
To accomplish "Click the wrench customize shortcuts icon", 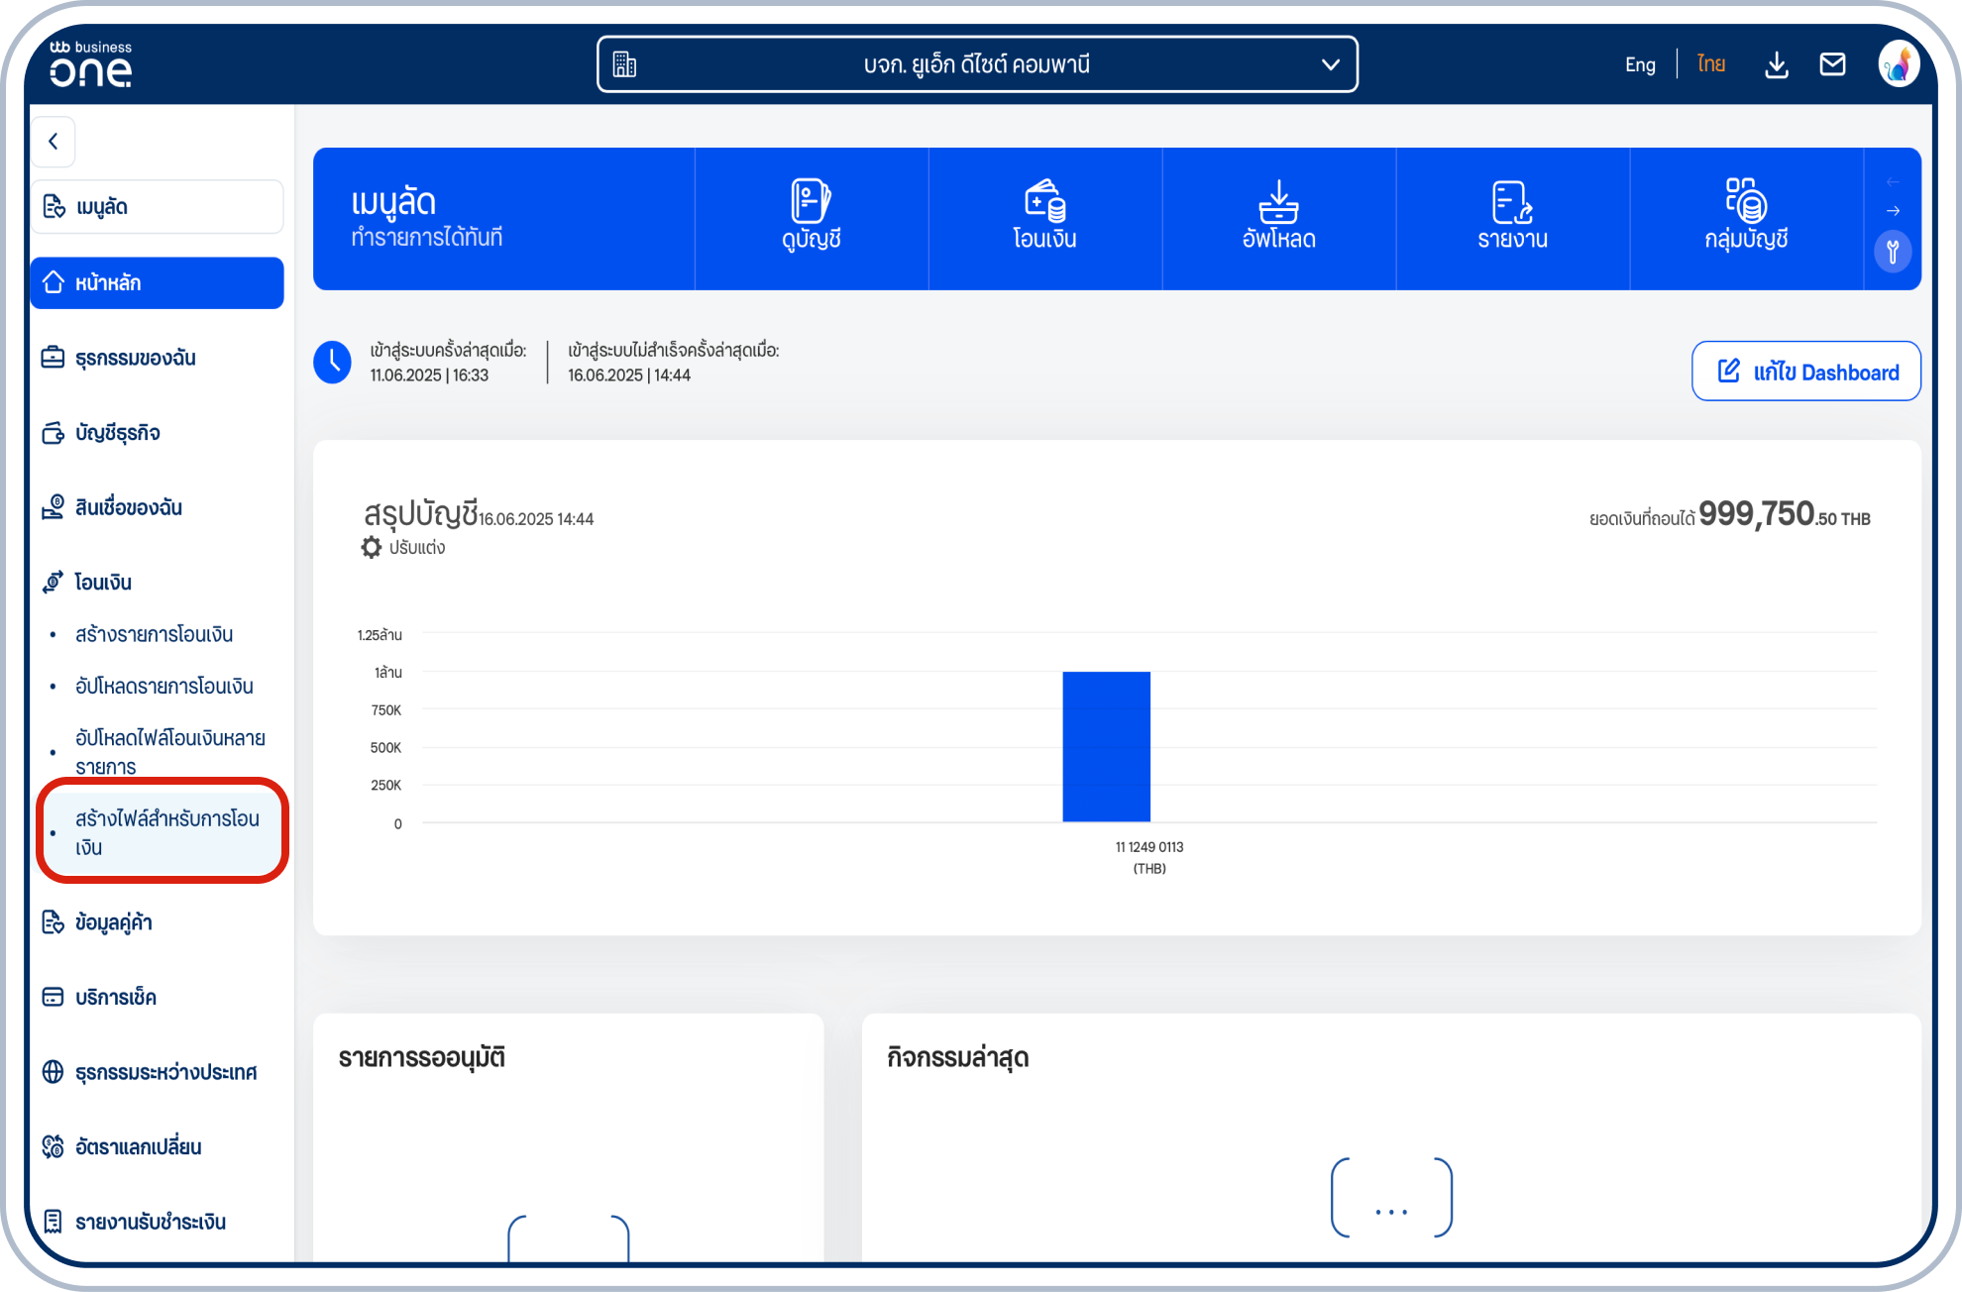I will (x=1893, y=252).
